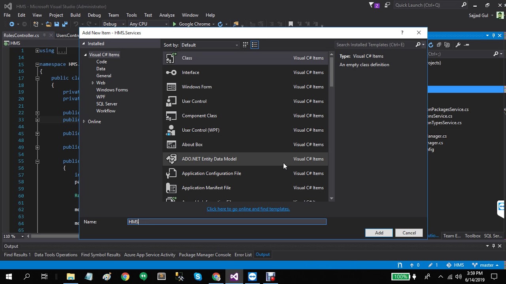Pick the ADO.NET Entity Data Model icon
Image resolution: width=506 pixels, height=284 pixels.
click(x=171, y=159)
